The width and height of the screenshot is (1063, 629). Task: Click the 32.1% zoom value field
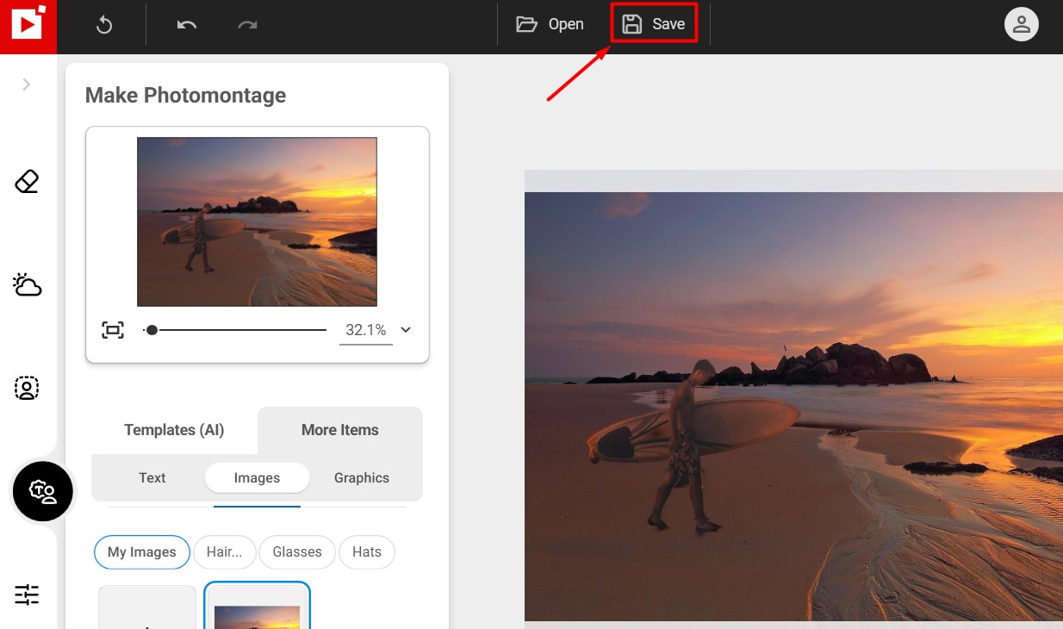tap(366, 330)
